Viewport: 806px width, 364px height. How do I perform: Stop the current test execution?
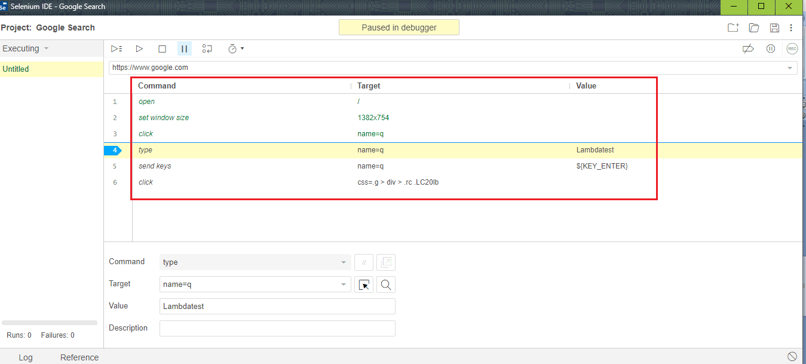[162, 48]
